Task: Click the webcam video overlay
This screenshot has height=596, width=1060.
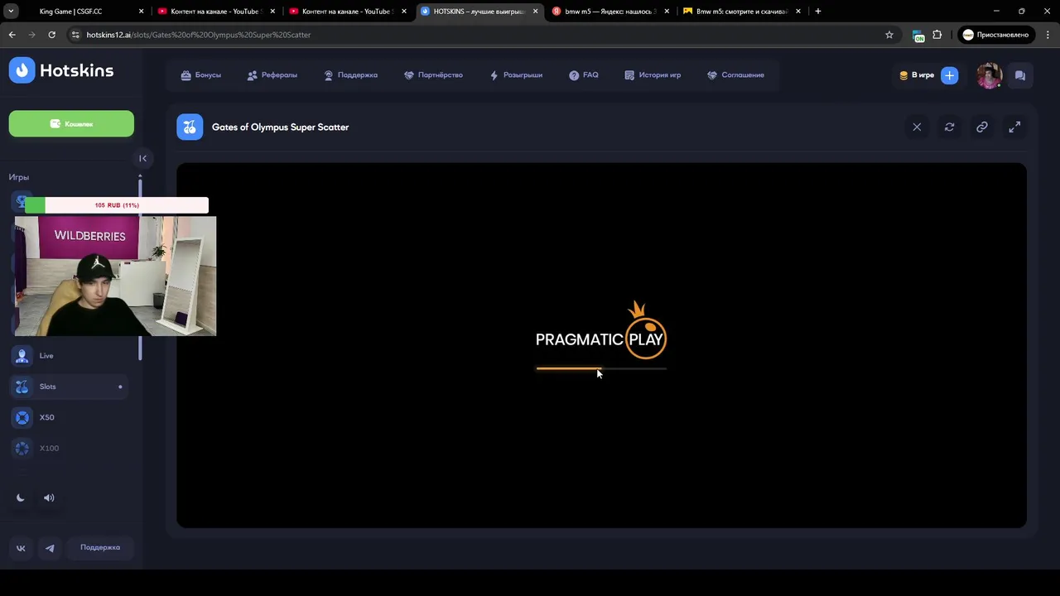Action: tap(115, 276)
